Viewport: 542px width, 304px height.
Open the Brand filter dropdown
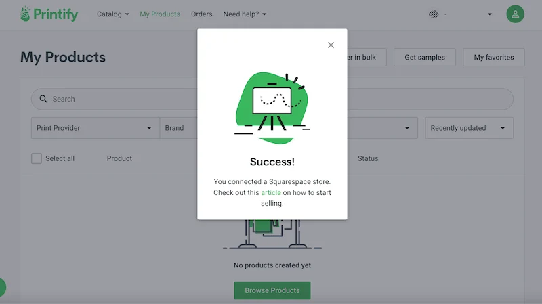tap(179, 128)
